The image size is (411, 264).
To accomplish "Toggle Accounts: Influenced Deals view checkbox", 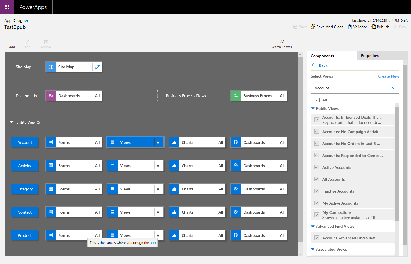I will pyautogui.click(x=317, y=120).
